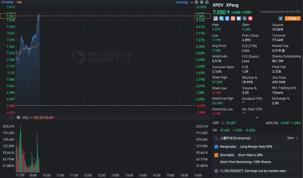Set a price alert with the bell icon
303x178 pixels.
click(x=281, y=18)
